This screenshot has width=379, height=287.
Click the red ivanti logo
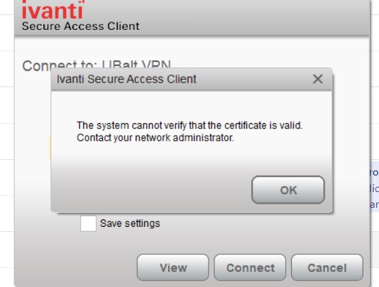[x=53, y=10]
